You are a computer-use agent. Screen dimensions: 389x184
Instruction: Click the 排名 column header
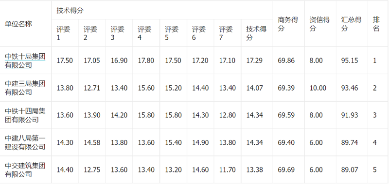click(376, 24)
